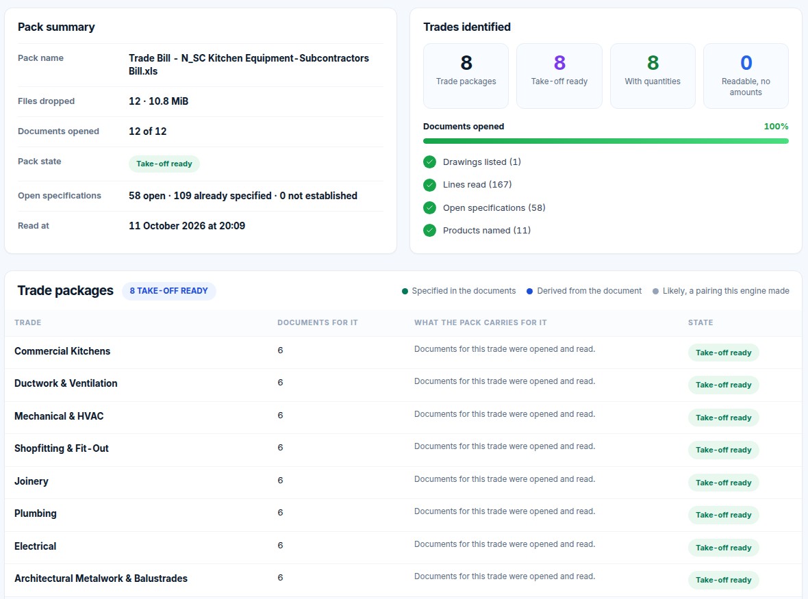This screenshot has height=599, width=808.
Task: Open the Commercial Kitchens trade row
Action: (x=403, y=353)
